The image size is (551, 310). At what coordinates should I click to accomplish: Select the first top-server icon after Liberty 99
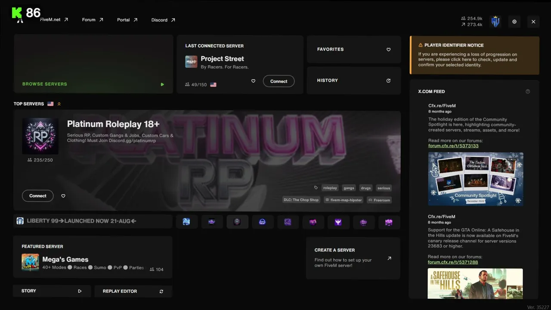pyautogui.click(x=186, y=222)
